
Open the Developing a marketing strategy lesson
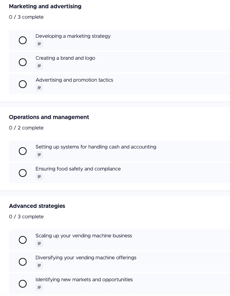73,36
